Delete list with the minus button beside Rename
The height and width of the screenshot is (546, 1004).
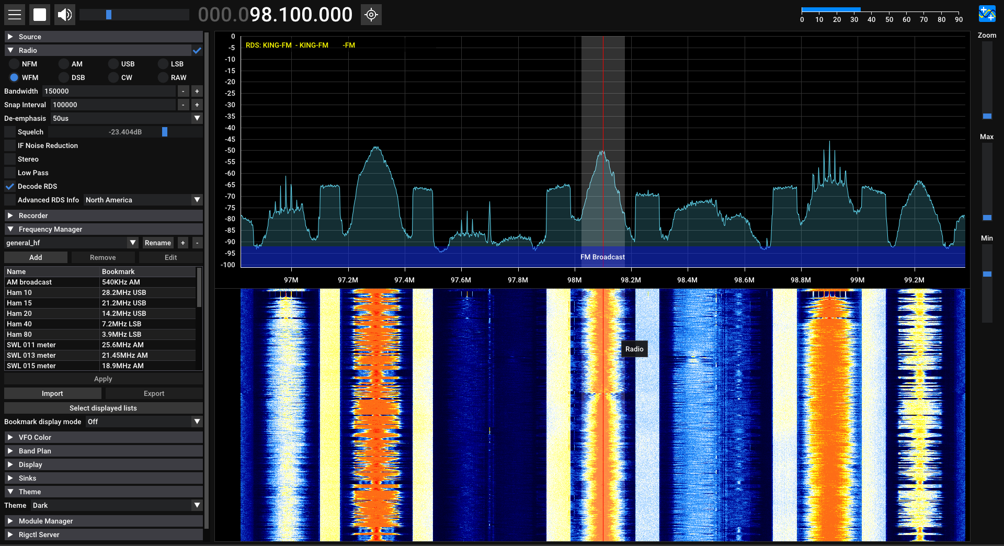(x=197, y=243)
